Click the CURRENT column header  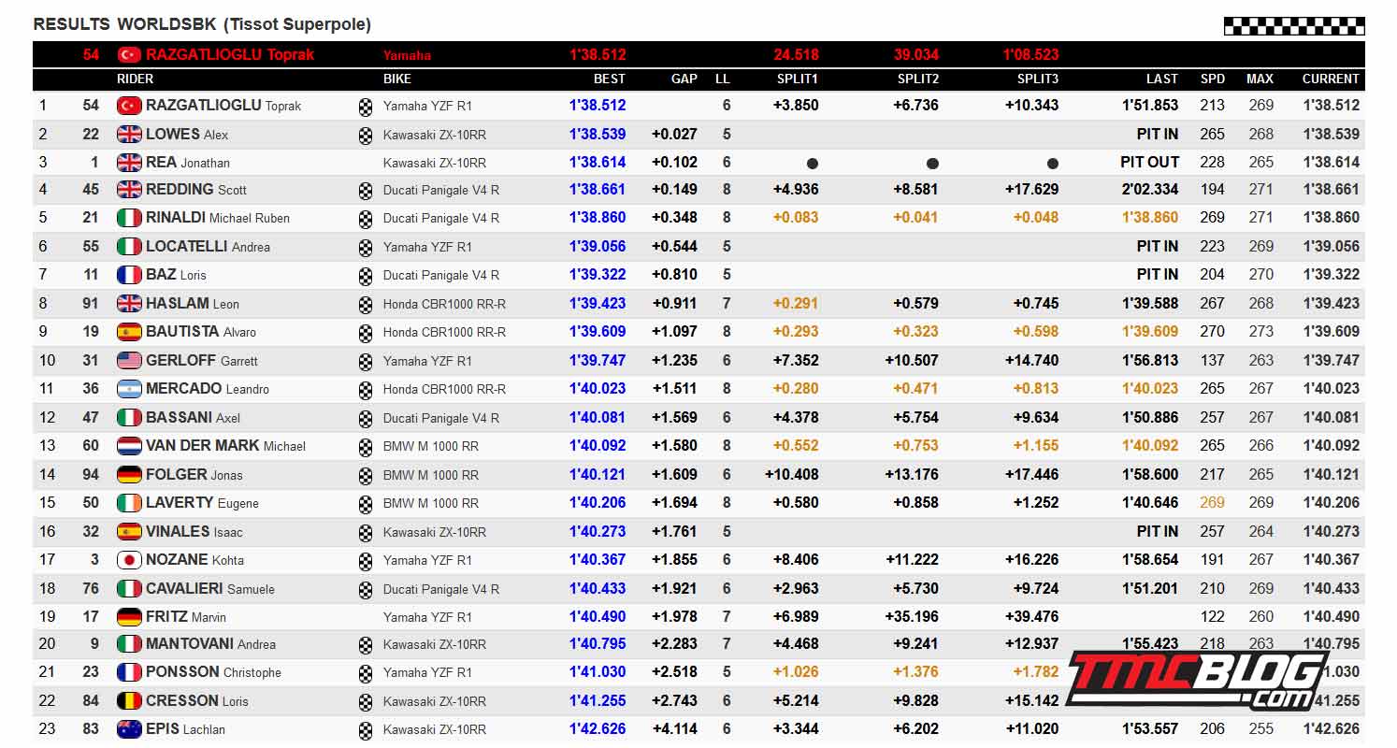(1331, 79)
